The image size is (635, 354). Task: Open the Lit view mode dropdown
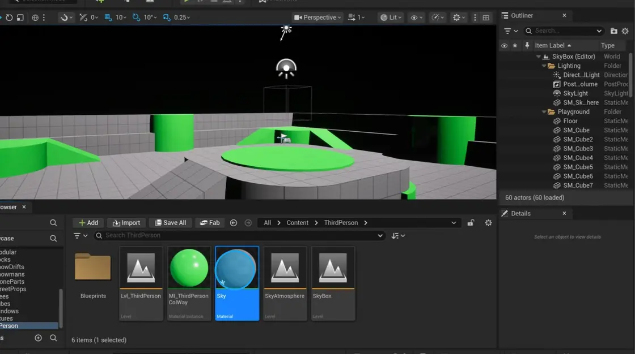coord(390,18)
